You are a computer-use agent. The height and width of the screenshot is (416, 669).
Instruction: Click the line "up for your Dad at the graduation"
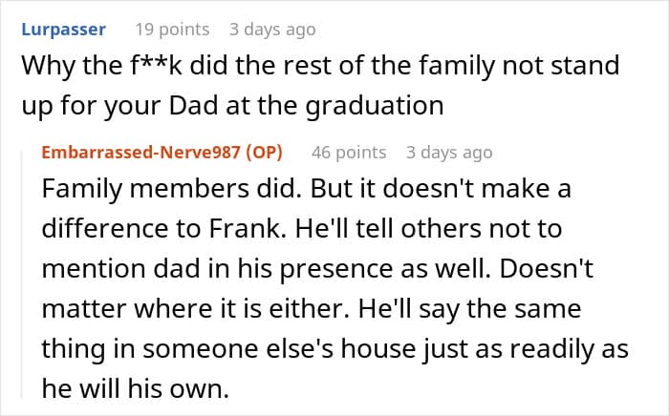(x=231, y=107)
